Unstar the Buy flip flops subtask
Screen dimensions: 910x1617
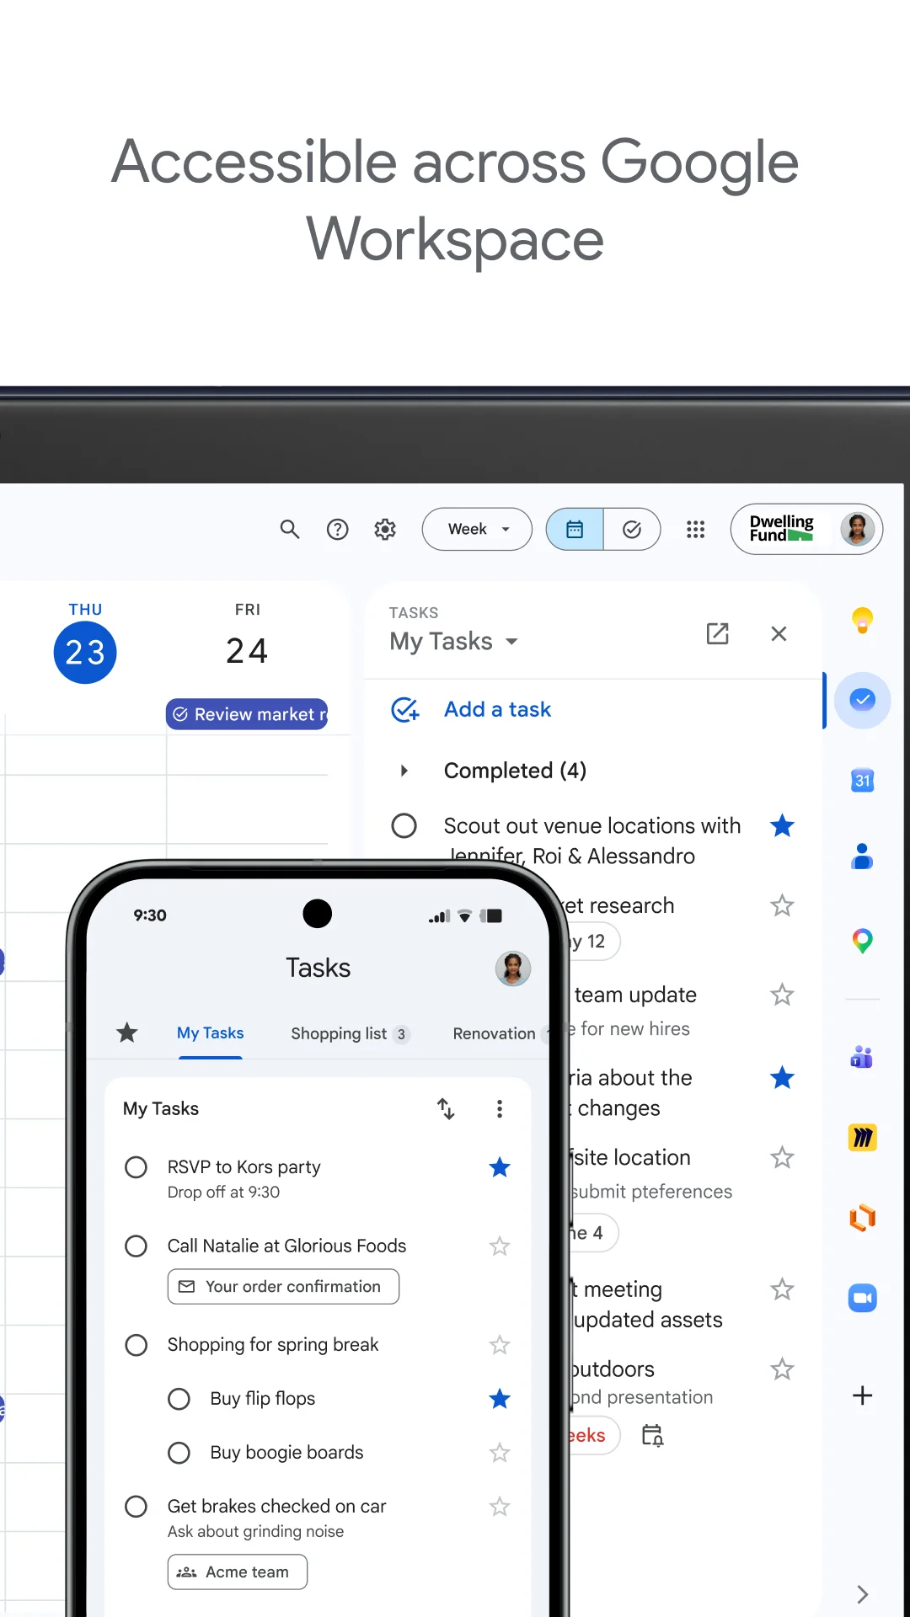click(500, 1399)
